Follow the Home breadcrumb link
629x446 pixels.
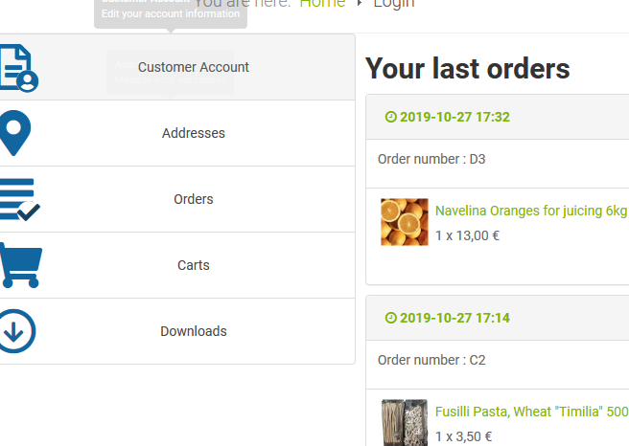click(322, 4)
